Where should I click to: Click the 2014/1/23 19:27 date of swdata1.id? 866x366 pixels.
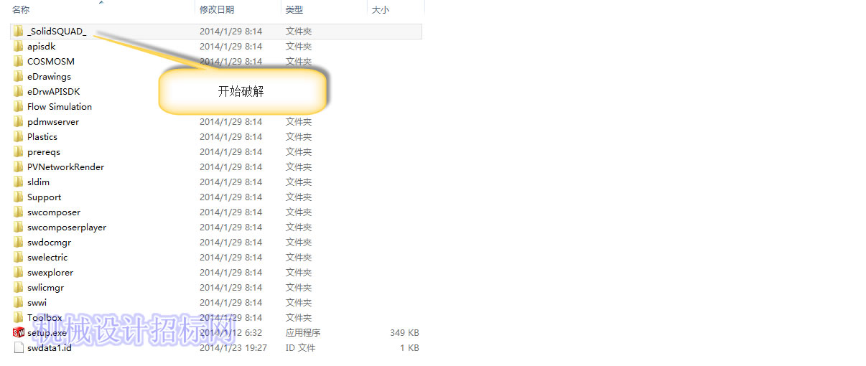click(x=233, y=348)
